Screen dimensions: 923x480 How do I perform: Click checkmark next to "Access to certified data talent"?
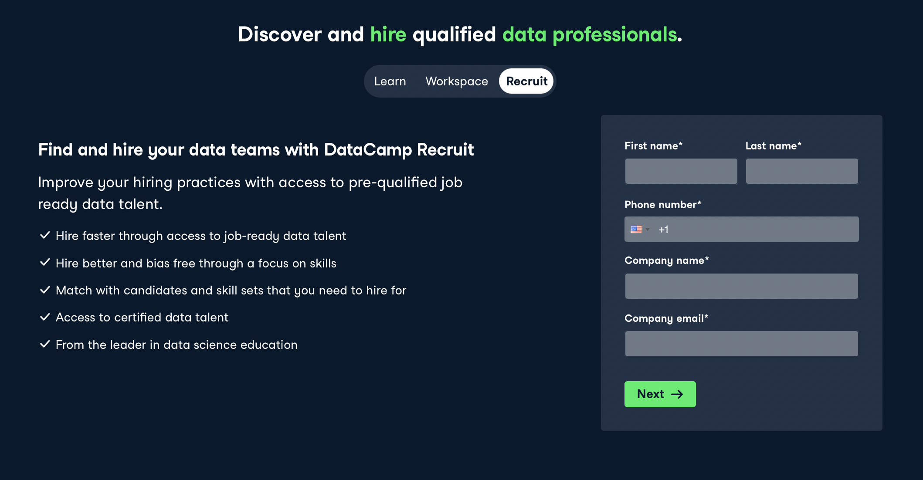click(45, 317)
